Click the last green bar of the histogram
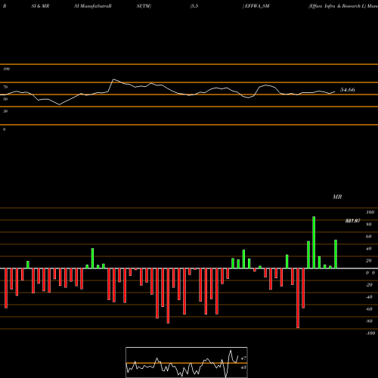The image size is (378, 378). pos(336,254)
